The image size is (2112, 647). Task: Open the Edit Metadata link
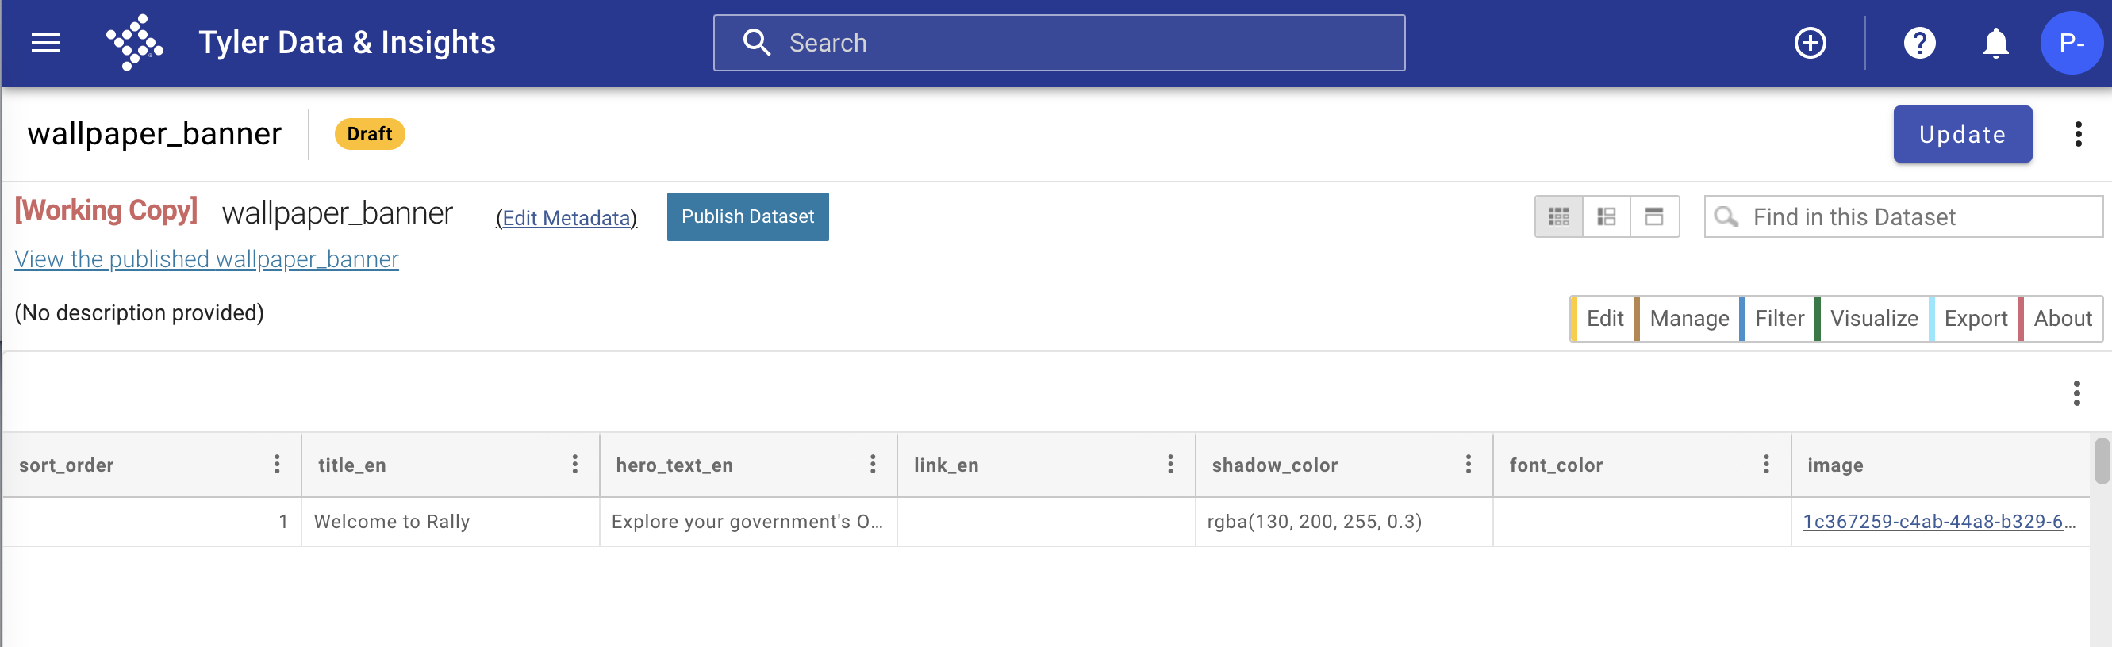click(x=566, y=218)
